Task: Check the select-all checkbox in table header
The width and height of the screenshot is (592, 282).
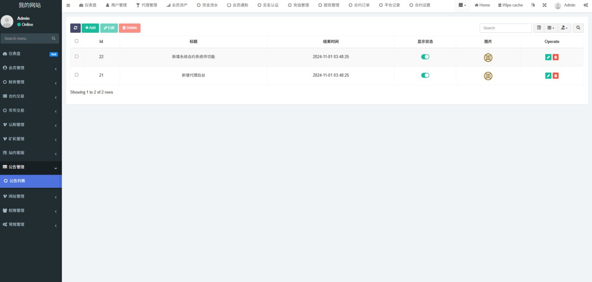Action: point(76,41)
